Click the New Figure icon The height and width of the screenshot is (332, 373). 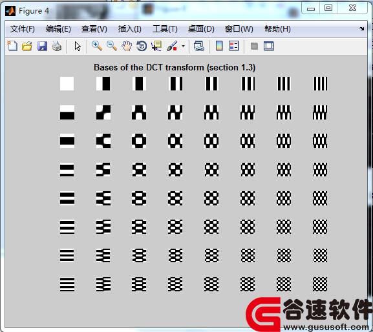click(x=12, y=46)
